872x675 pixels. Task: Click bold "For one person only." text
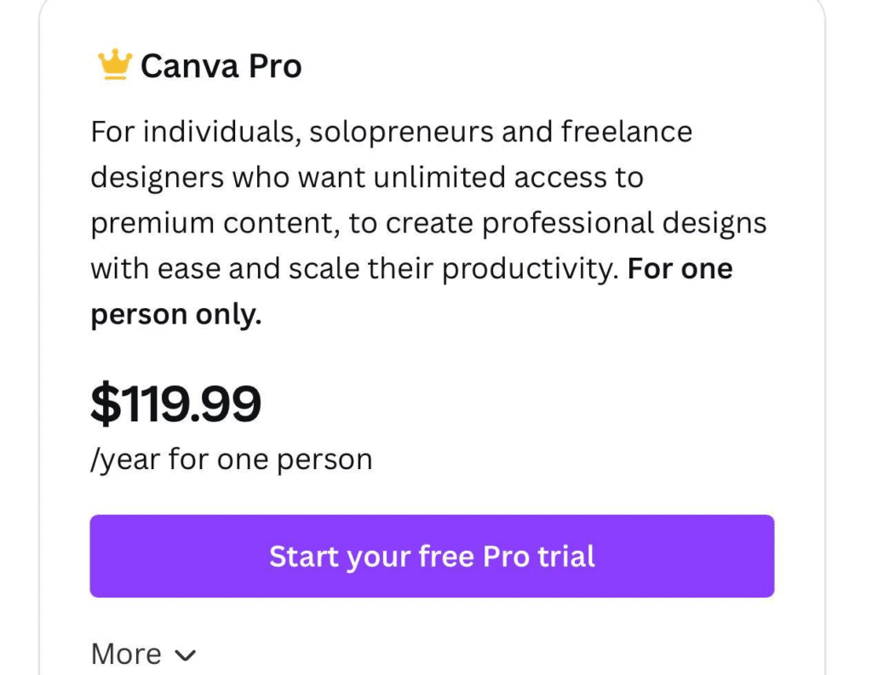click(x=175, y=315)
